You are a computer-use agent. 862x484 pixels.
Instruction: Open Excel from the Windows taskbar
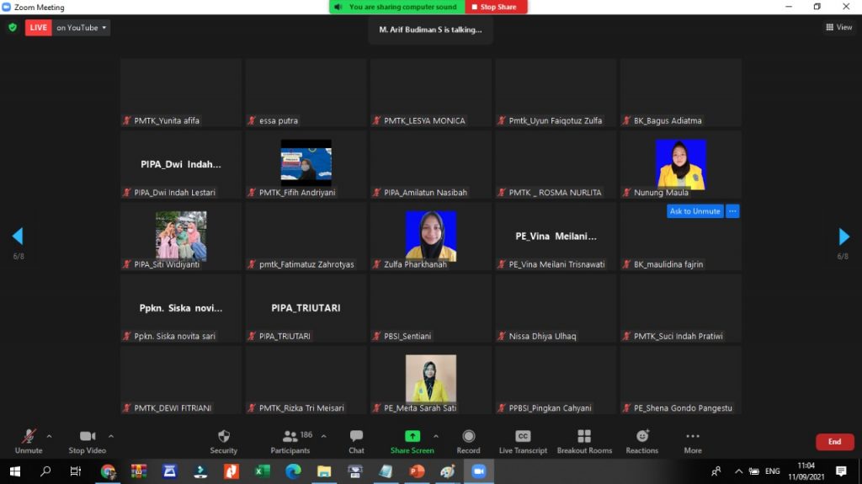click(262, 471)
